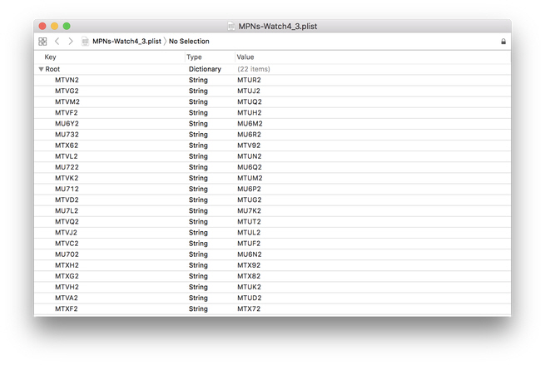This screenshot has width=545, height=365.
Task: Click the green zoom window button
Action: coord(67,26)
